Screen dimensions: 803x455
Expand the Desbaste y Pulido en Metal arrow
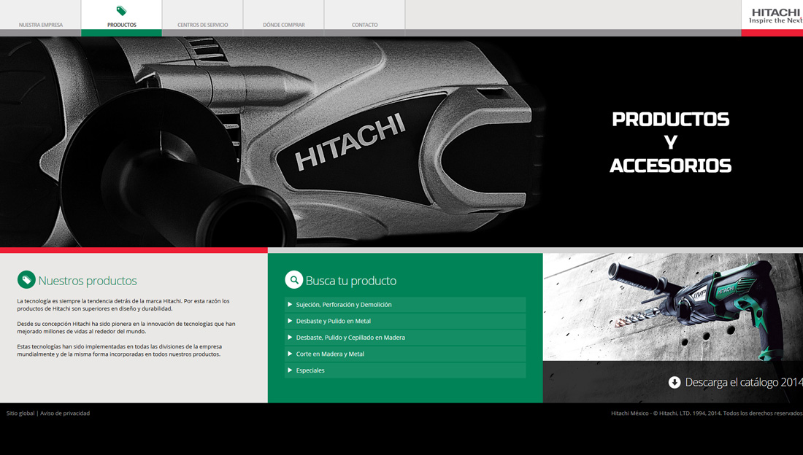pos(290,321)
